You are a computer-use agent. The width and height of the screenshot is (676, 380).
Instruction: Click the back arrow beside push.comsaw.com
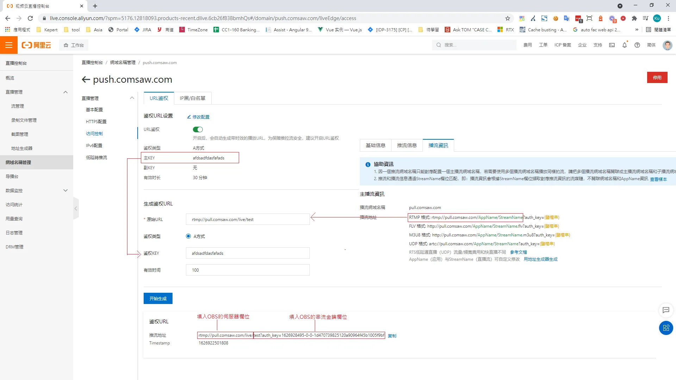click(x=86, y=80)
